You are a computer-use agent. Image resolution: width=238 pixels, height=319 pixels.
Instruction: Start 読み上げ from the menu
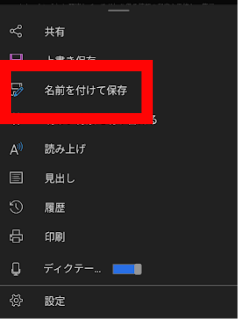pyautogui.click(x=65, y=149)
